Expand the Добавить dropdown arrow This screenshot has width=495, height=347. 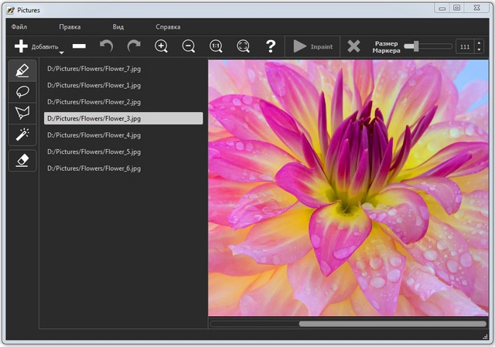(x=61, y=53)
